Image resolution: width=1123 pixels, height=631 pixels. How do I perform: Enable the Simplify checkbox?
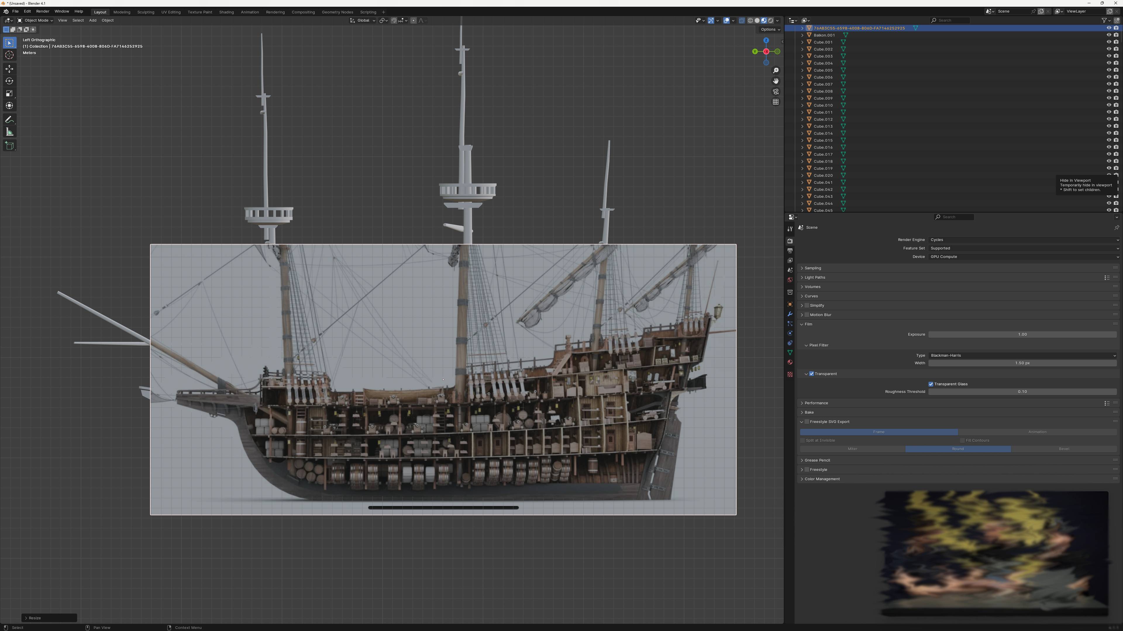point(807,305)
